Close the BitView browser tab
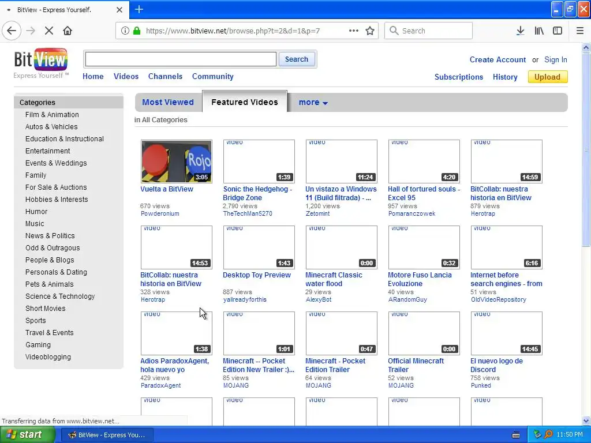The height and width of the screenshot is (443, 591). (x=119, y=10)
